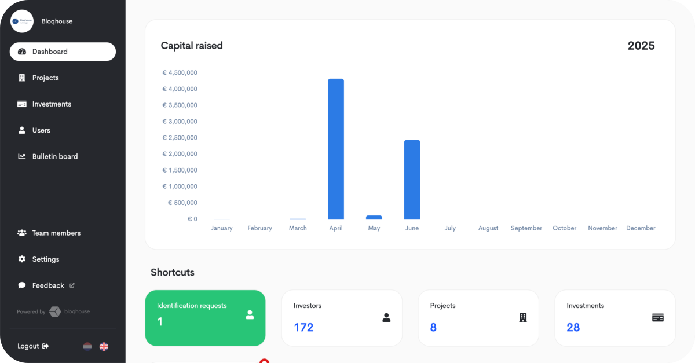This screenshot has width=695, height=363.
Task: Click the Projects building icon in the sidebar
Action: pyautogui.click(x=23, y=78)
